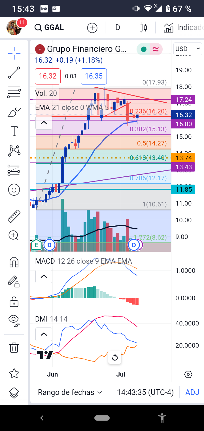204x431 pixels.
Task: Reset chart view with the circular arrow
Action: click(115, 358)
